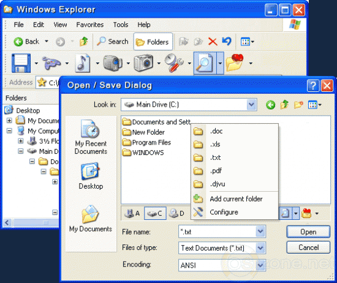Click the favorite folder with heart icon in Explorer
Screen dimensions: 337x283
pyautogui.click(x=235, y=63)
